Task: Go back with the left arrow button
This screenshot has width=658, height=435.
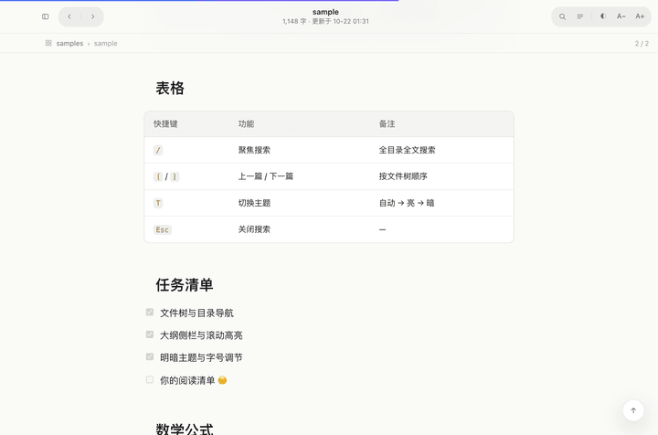Action: pos(69,16)
